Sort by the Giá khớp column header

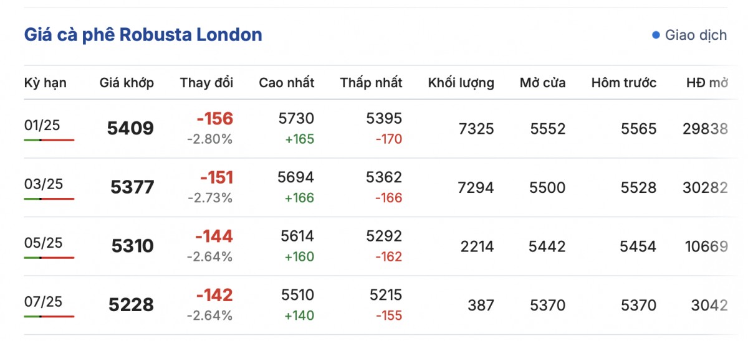[127, 83]
